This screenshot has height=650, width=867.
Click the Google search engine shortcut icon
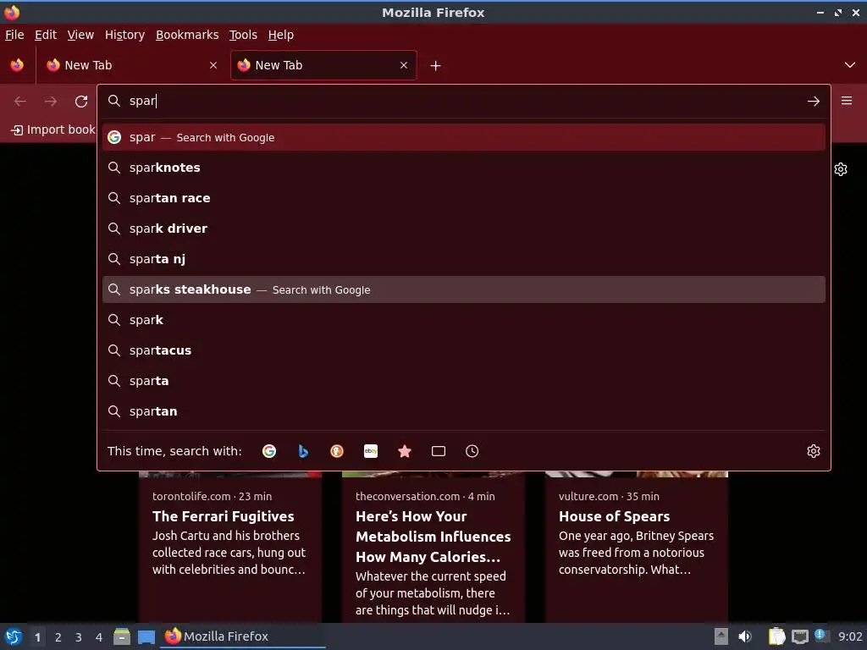[x=269, y=451]
